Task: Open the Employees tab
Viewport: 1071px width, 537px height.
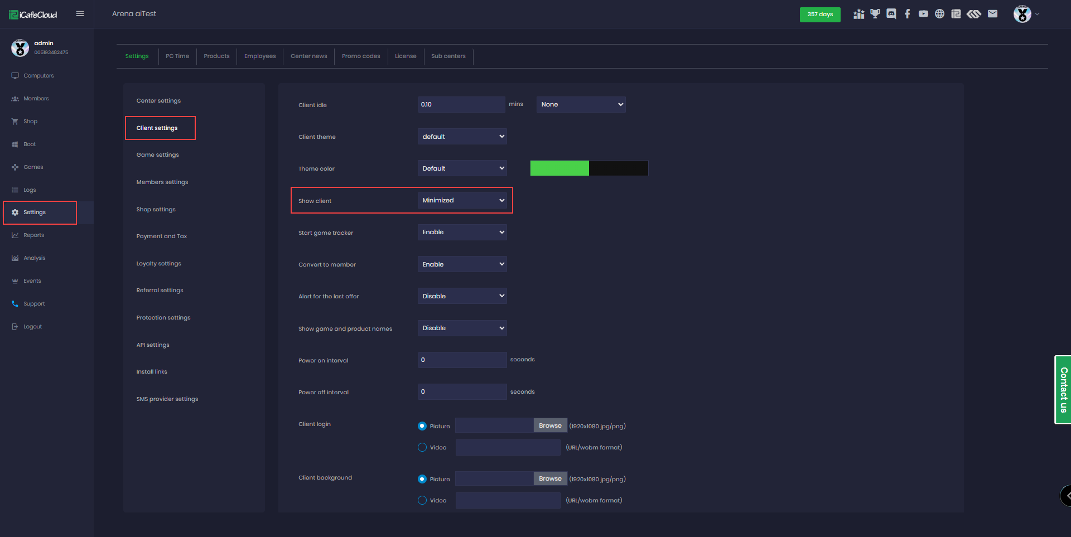Action: pos(260,56)
